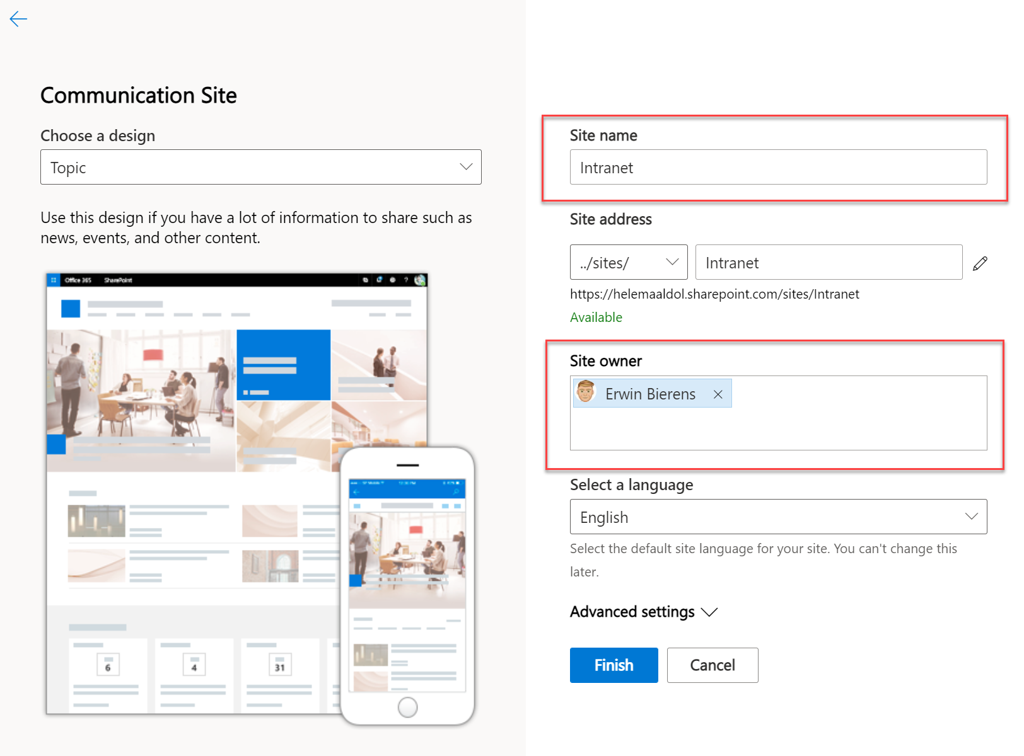Image resolution: width=1024 pixels, height=756 pixels.
Task: Click the back arrow to return
Action: click(x=18, y=19)
